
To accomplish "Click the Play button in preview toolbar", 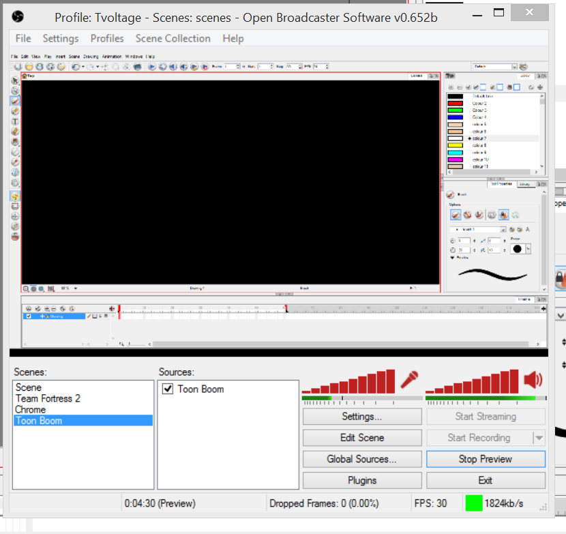I will point(152,66).
